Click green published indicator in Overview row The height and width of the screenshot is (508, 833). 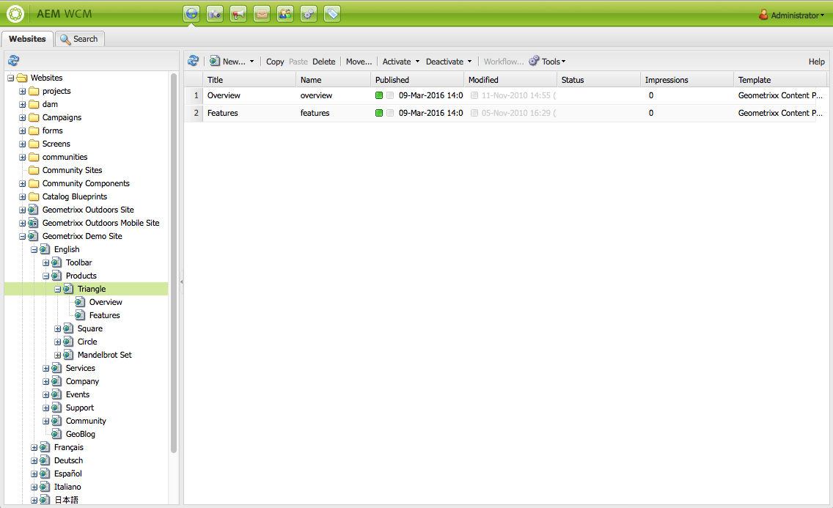click(379, 95)
